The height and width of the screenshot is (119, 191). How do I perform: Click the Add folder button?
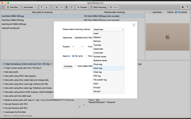[27, 7]
